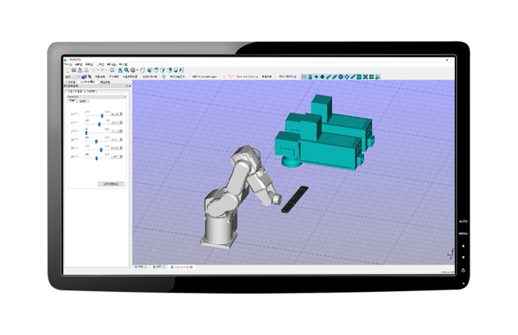Open the first menu in the menu bar
Viewport: 518px width, 335px height.
pos(68,65)
